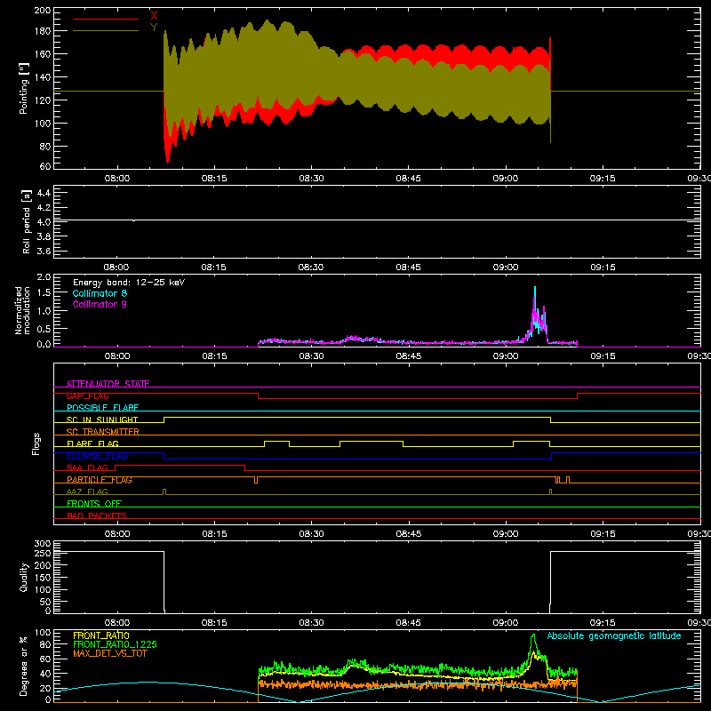711x711 pixels.
Task: Click the '4.4' Roll period tick label
Action: [44, 193]
